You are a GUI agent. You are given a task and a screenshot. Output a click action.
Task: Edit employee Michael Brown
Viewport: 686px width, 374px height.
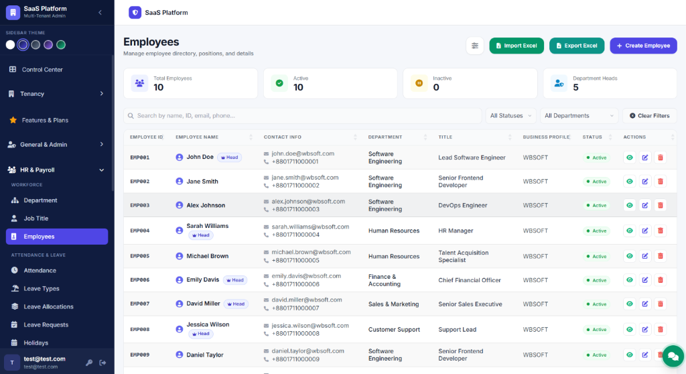645,256
